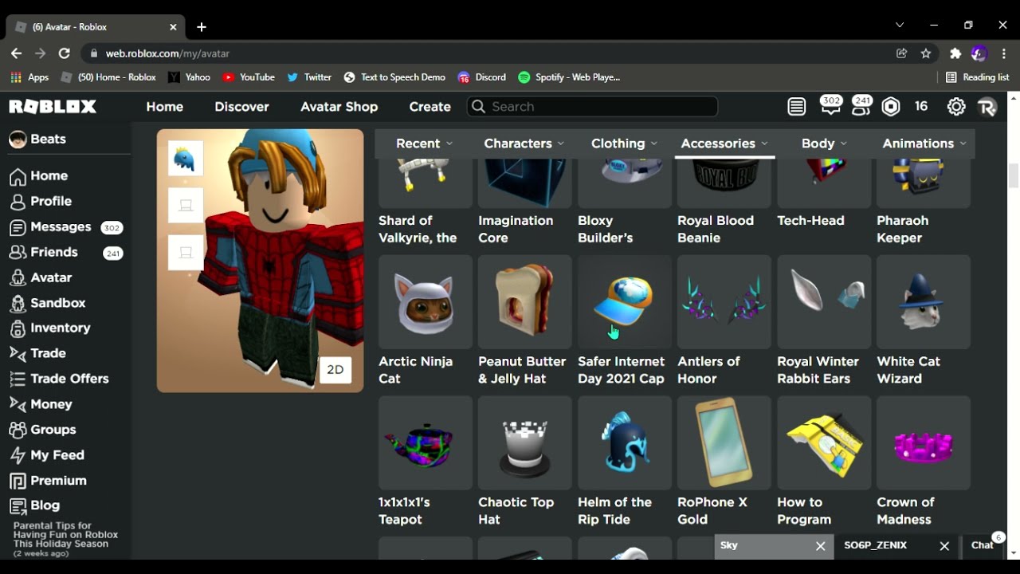Equip Safer Internet Day 2021 Cap
The image size is (1020, 574).
tap(624, 302)
